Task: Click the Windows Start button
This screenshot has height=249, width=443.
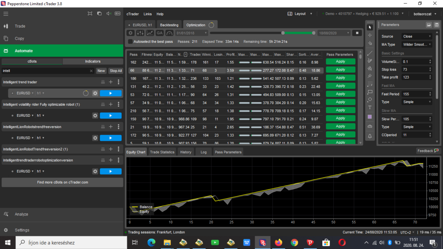Action: pos(7,242)
